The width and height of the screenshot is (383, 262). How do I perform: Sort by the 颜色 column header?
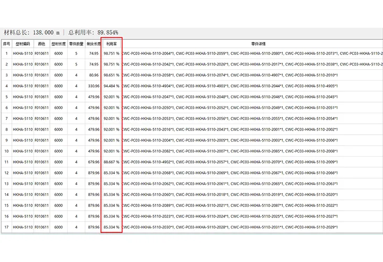42,44
